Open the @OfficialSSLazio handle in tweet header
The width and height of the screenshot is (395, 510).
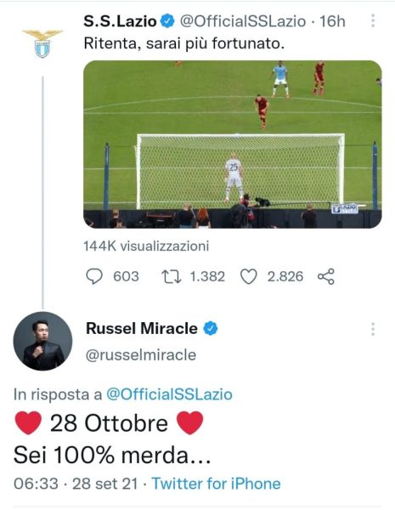[x=243, y=21]
